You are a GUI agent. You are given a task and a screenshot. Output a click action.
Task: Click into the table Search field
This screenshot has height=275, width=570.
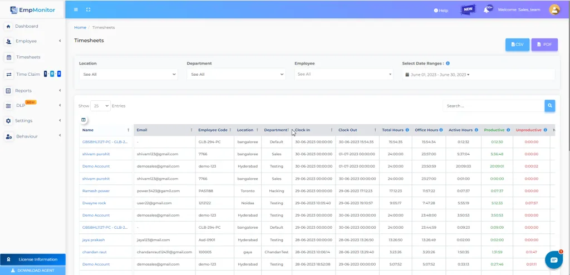tap(493, 106)
